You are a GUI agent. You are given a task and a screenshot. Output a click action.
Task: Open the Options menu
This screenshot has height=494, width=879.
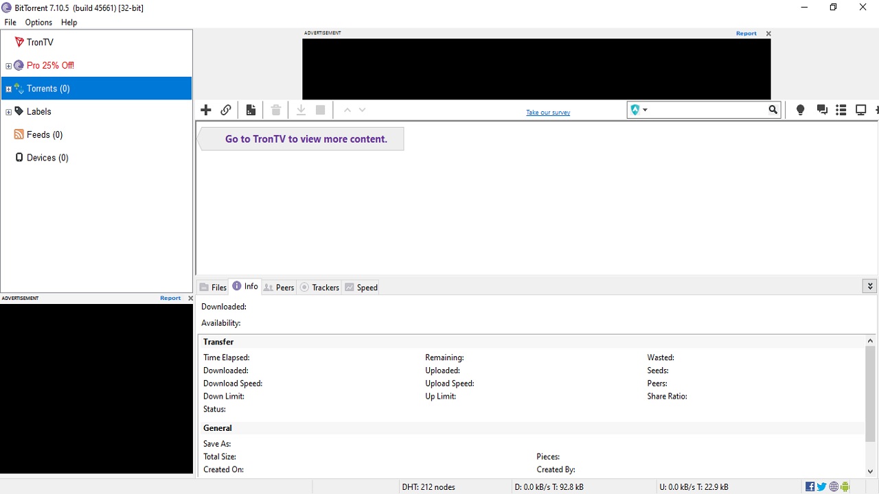point(38,22)
